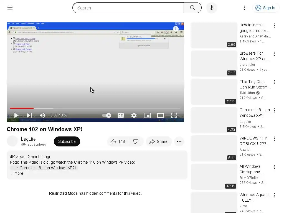The height and width of the screenshot is (213, 284).
Task: Toggle closed captions CC
Action: pos(121,115)
